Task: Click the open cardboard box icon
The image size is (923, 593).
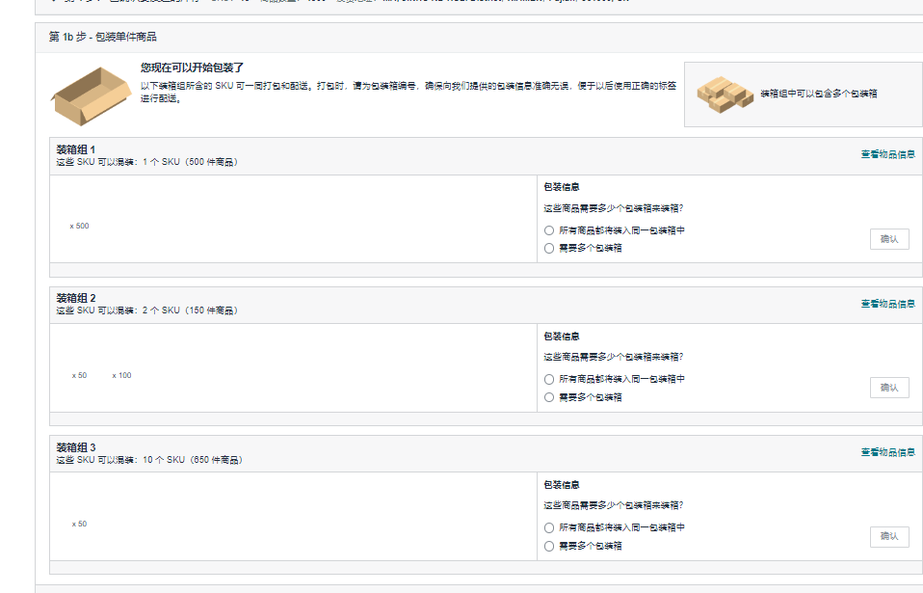Action: [x=92, y=96]
